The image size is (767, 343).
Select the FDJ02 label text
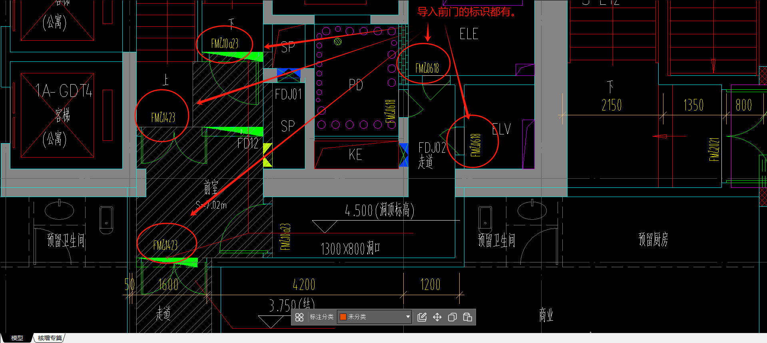(432, 148)
